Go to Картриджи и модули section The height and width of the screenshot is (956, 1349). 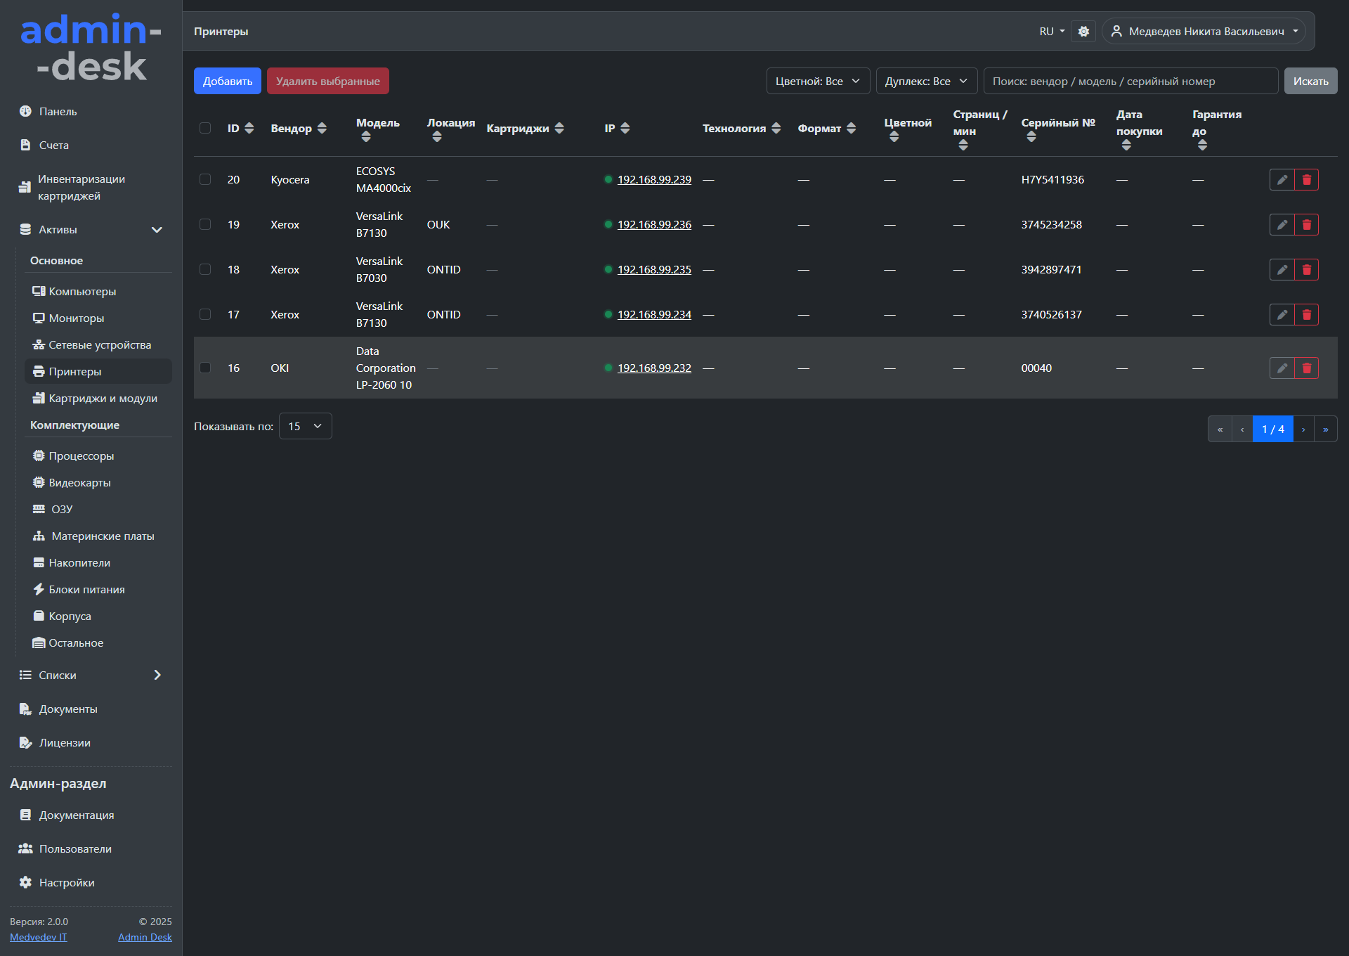[103, 398]
